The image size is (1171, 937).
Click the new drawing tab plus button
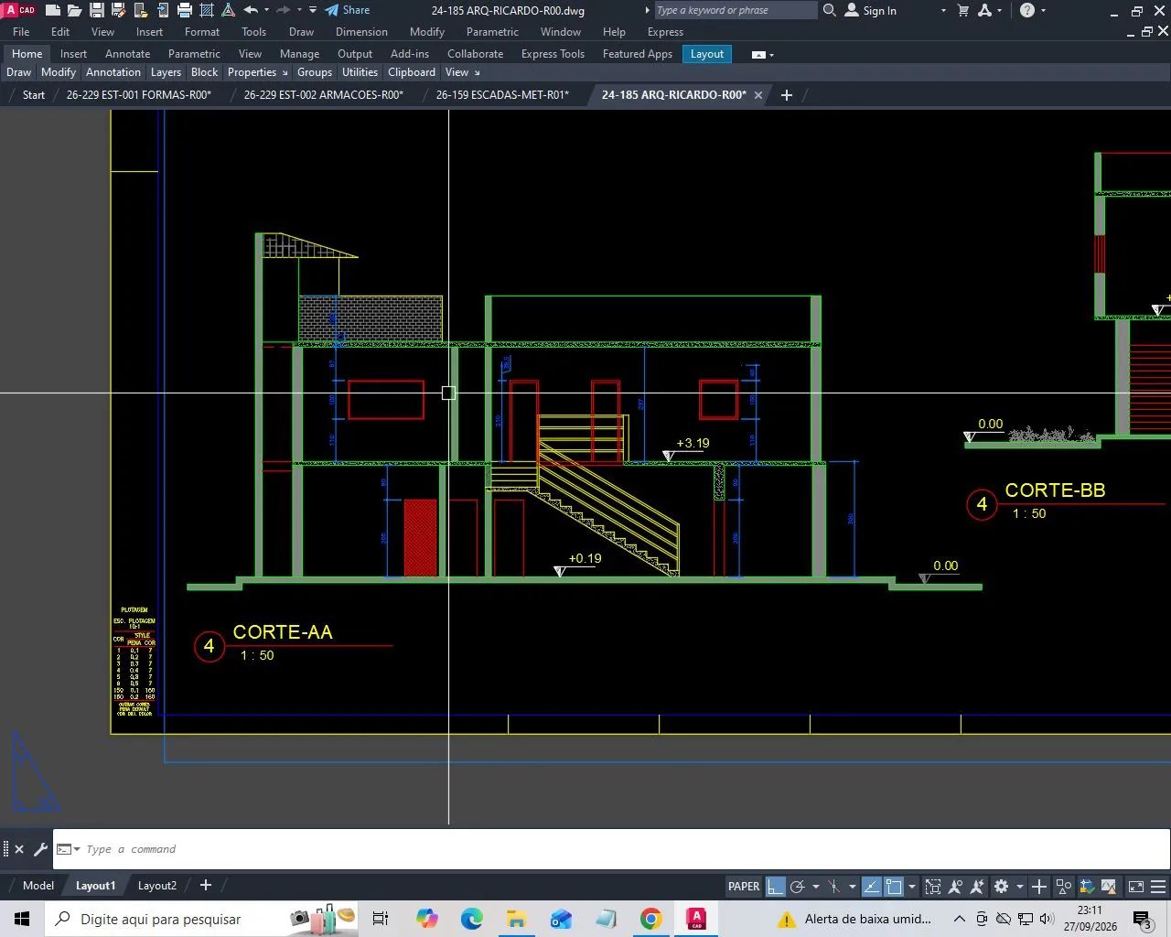pos(786,95)
